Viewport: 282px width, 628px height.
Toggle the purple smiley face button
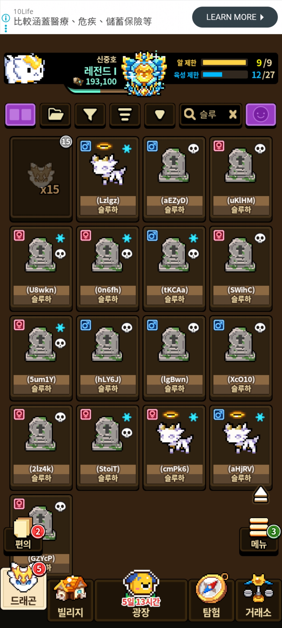pyautogui.click(x=261, y=115)
